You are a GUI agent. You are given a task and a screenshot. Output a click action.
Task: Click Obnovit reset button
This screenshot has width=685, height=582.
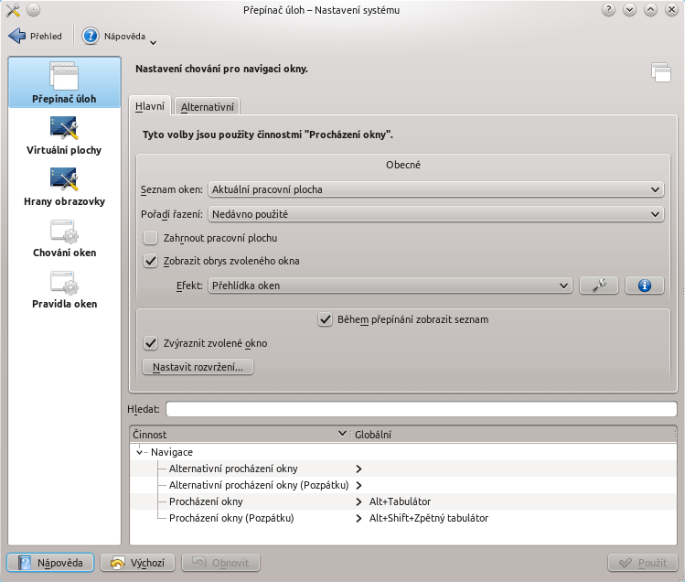220,563
